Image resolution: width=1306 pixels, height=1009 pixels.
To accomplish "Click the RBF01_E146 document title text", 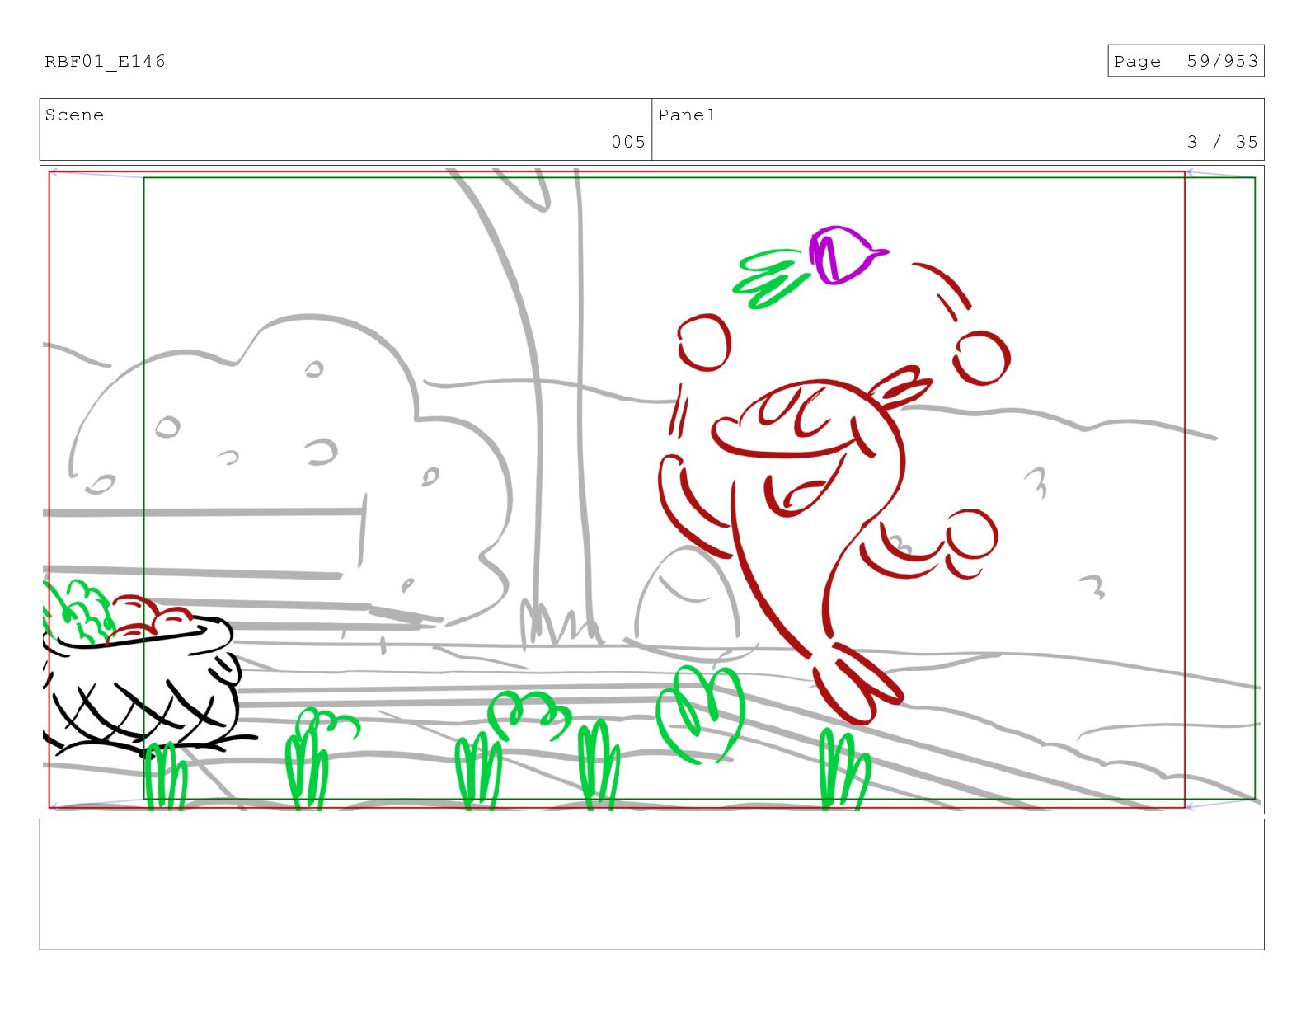I will point(105,61).
